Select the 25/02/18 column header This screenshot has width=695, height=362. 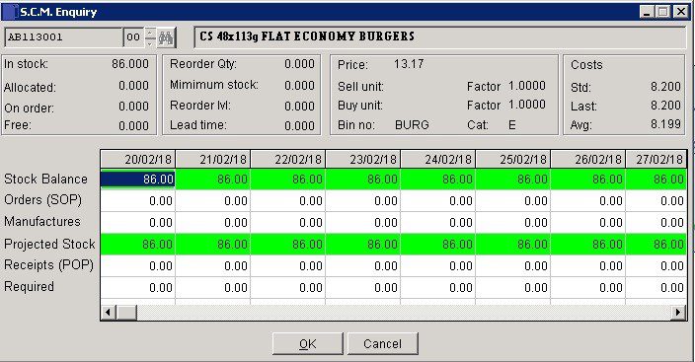point(512,159)
